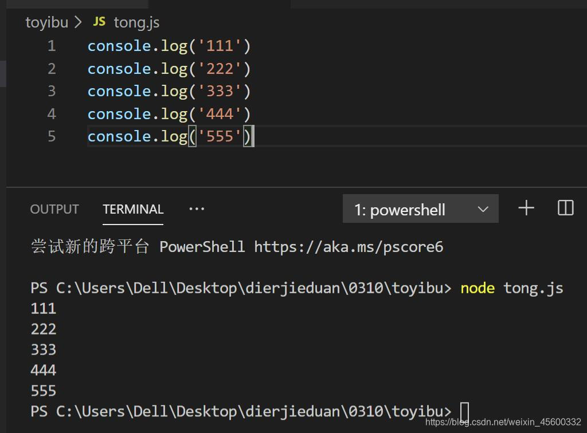Screen dimensions: 587x433
Task: Click line number 3 in the gutter
Action: pos(52,91)
